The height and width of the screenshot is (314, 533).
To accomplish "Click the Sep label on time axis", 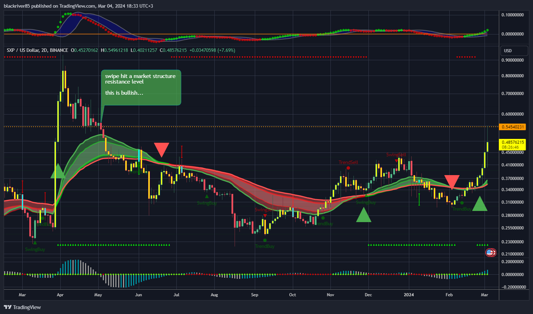I will pos(254,295).
